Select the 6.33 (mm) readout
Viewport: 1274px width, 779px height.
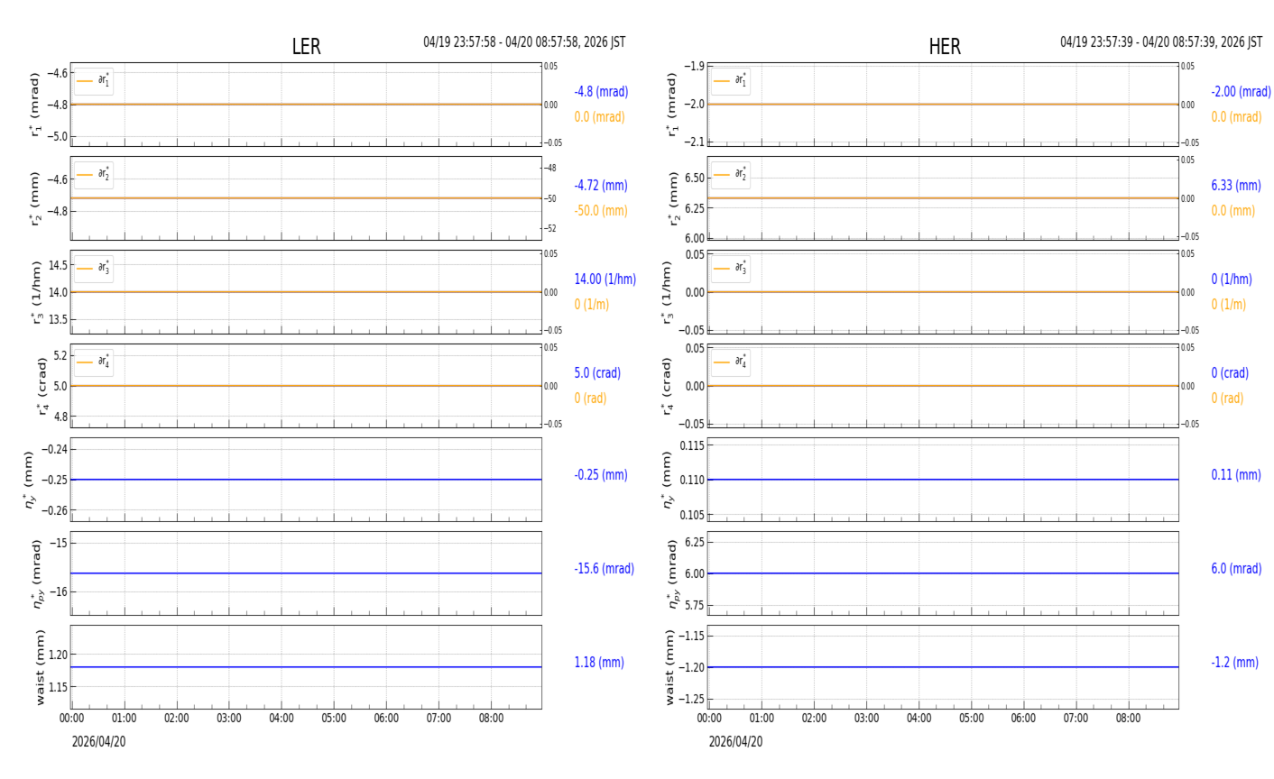[1236, 186]
